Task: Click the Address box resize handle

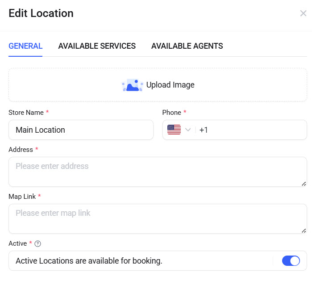Action: coord(304,183)
